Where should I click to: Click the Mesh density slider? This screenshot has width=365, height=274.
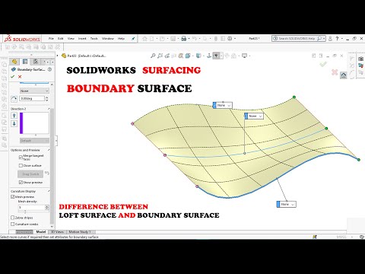coord(25,212)
